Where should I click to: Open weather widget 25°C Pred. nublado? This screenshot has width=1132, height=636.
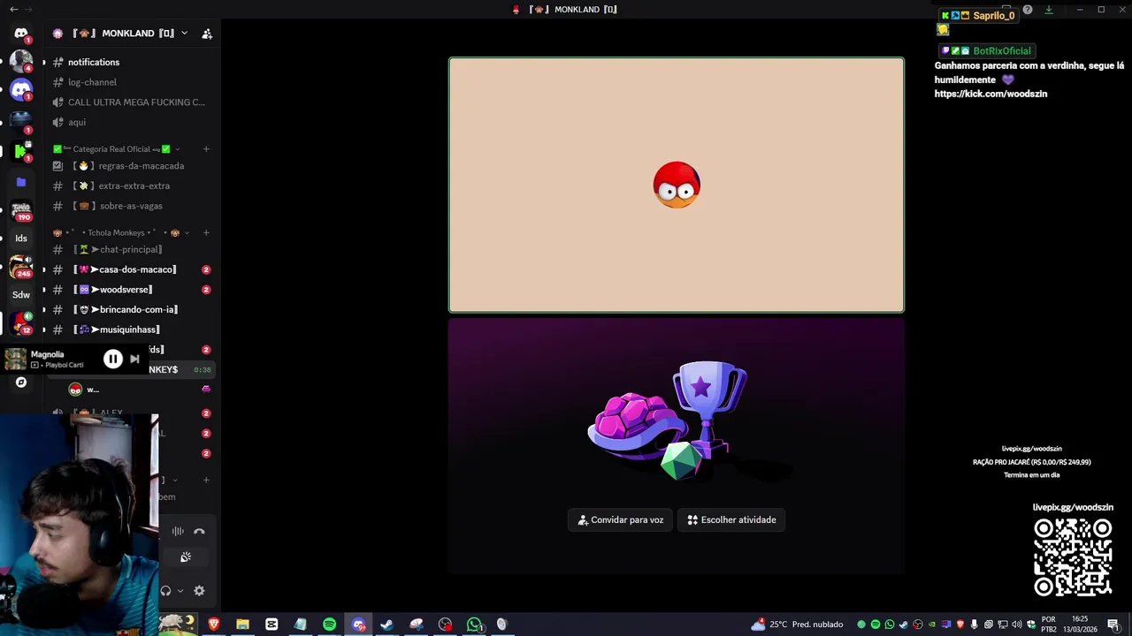coord(797,625)
